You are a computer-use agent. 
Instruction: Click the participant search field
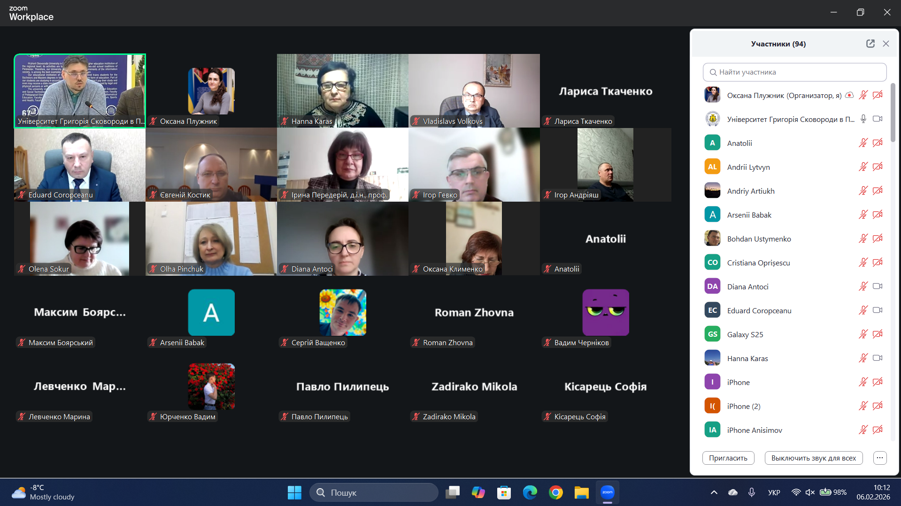pyautogui.click(x=794, y=72)
